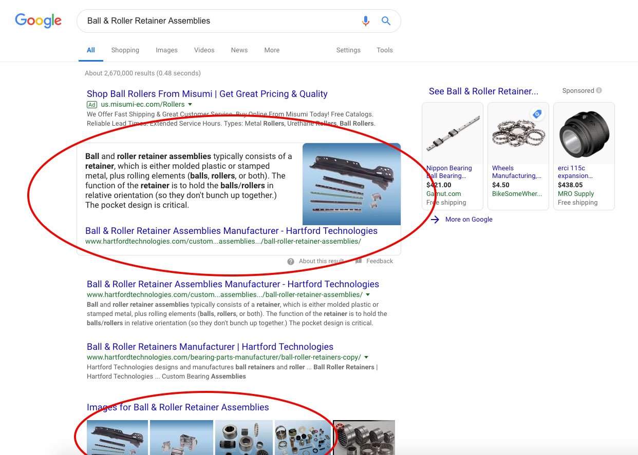Viewport: 638px width, 455px height.
Task: Open fifth image result of needle bearings
Action: [364, 437]
